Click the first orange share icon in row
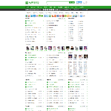 [x=27, y=16]
